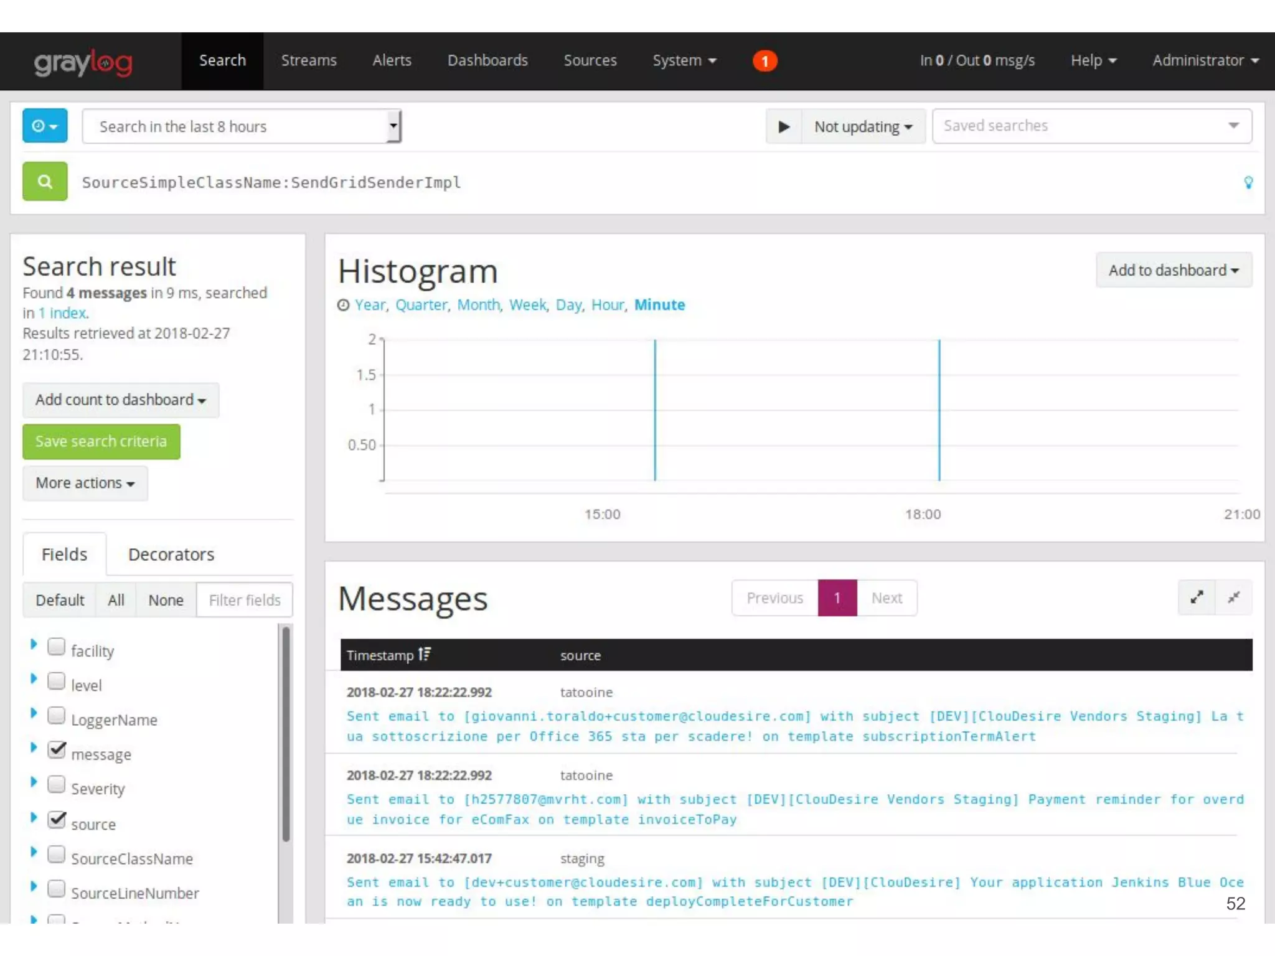Enable the facility field checkbox

[x=57, y=647]
